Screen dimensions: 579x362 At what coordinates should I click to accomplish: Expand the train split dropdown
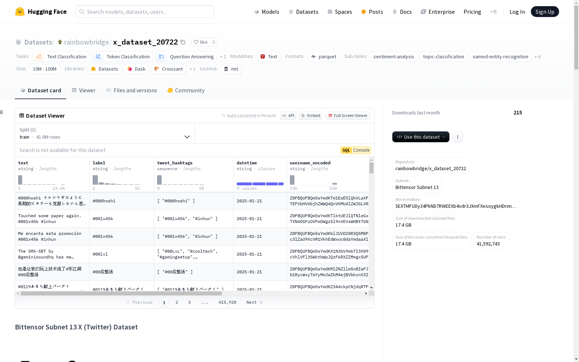pos(105,133)
